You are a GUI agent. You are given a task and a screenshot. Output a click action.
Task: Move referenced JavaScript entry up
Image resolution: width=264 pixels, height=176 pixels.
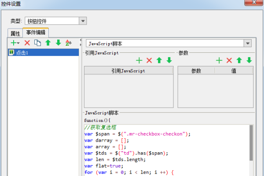tap(159, 60)
